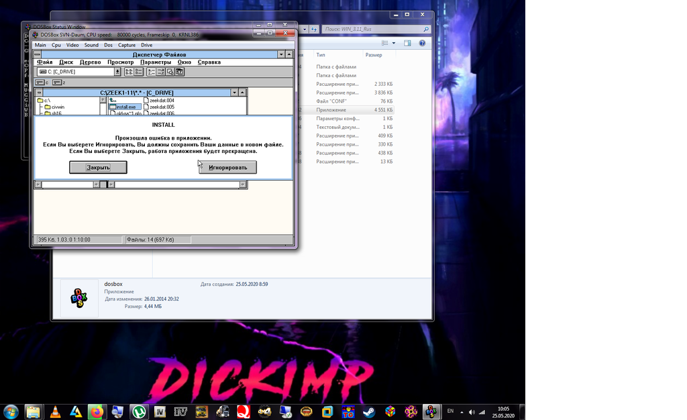Click the down arrow on the C:\ZEEK1-11 pane title
Screen dimensions: 687x420
coord(235,93)
